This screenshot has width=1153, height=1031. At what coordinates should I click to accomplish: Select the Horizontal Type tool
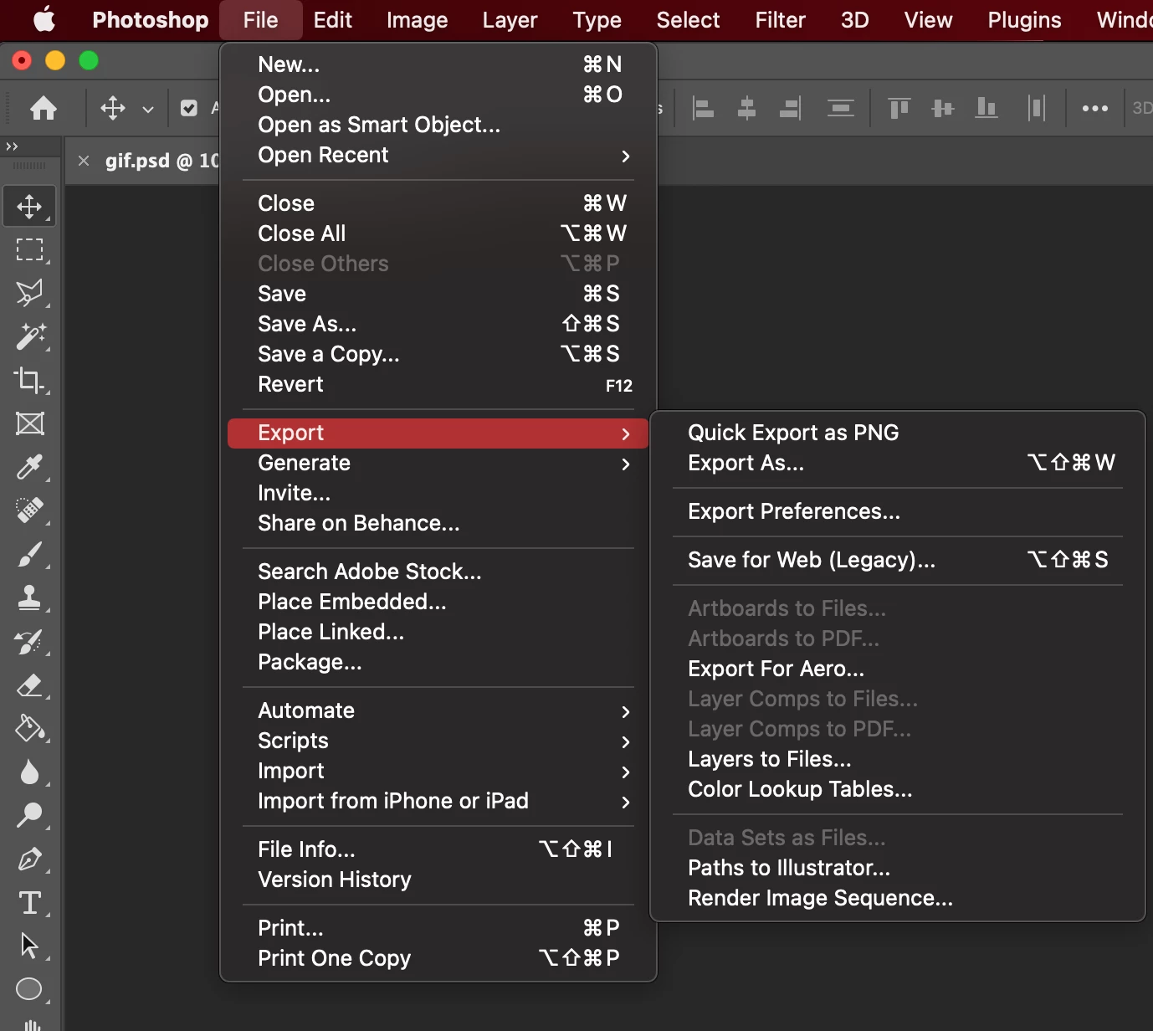click(x=29, y=902)
